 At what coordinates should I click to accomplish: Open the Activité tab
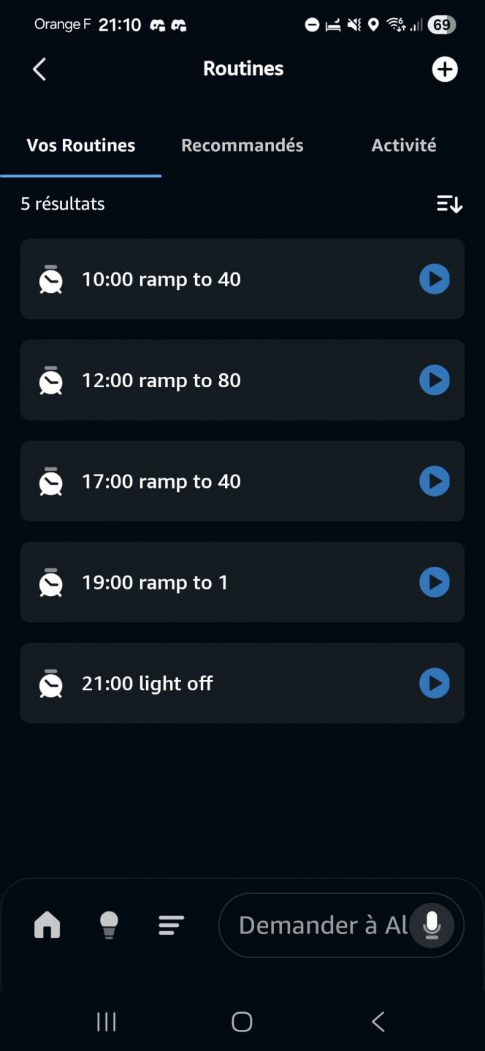(403, 145)
